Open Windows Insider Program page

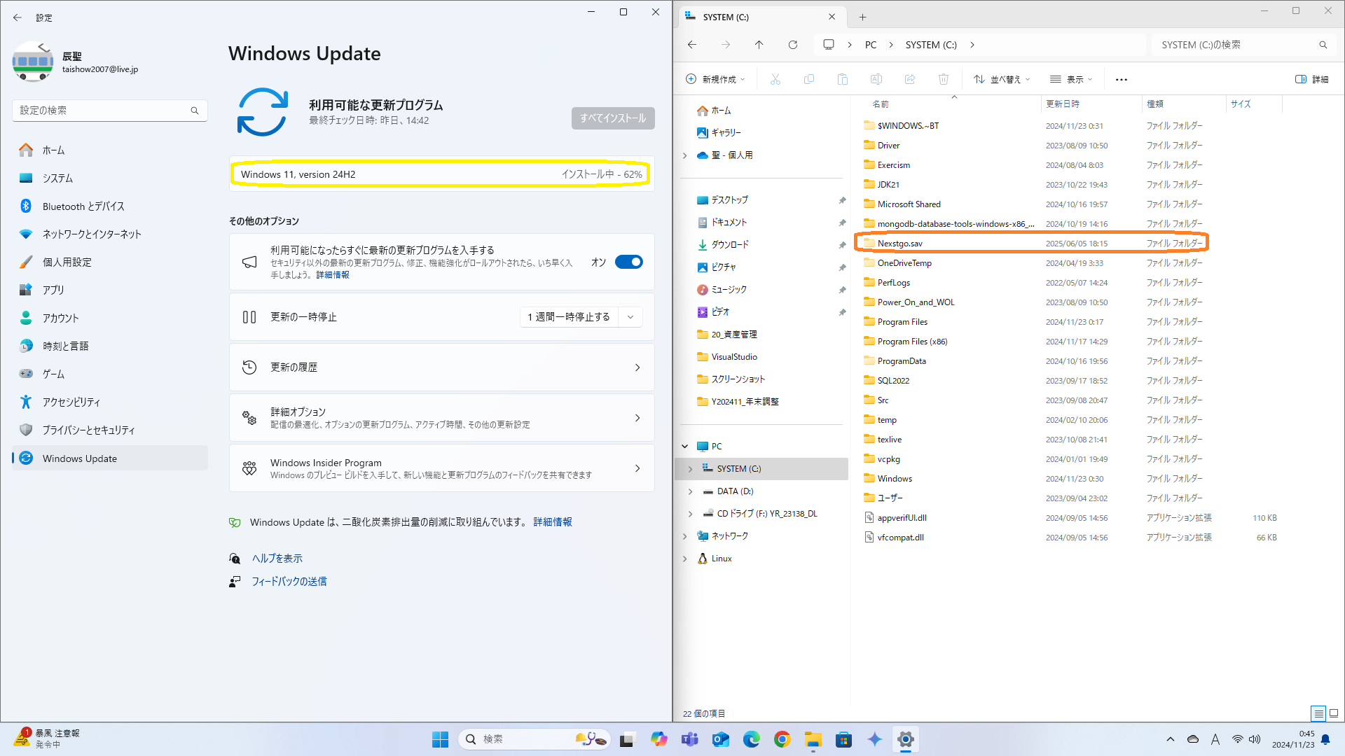click(x=442, y=468)
